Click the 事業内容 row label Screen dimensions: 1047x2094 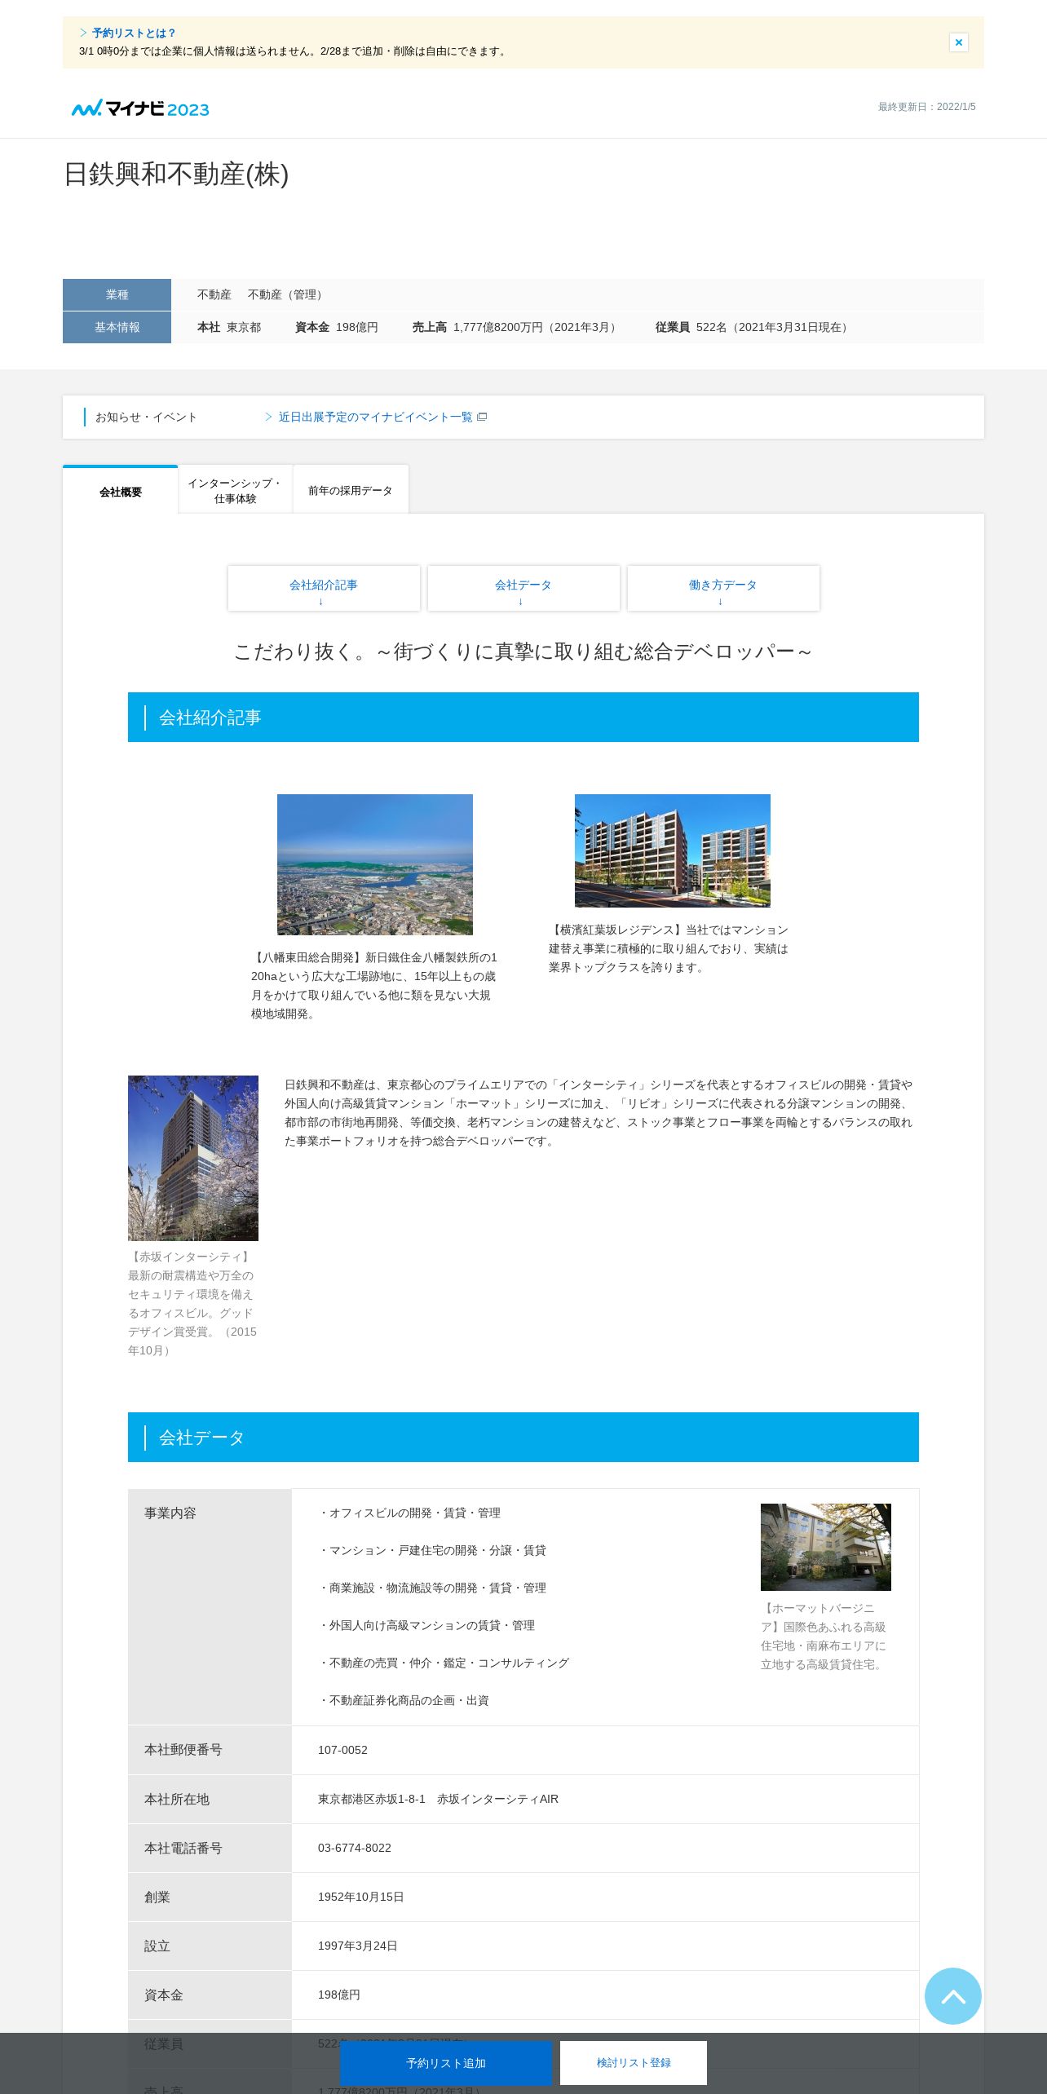(210, 1607)
